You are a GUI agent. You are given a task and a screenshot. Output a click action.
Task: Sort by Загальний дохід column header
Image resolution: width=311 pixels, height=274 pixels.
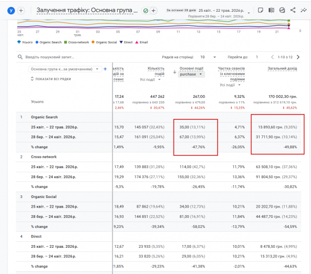[x=282, y=68]
